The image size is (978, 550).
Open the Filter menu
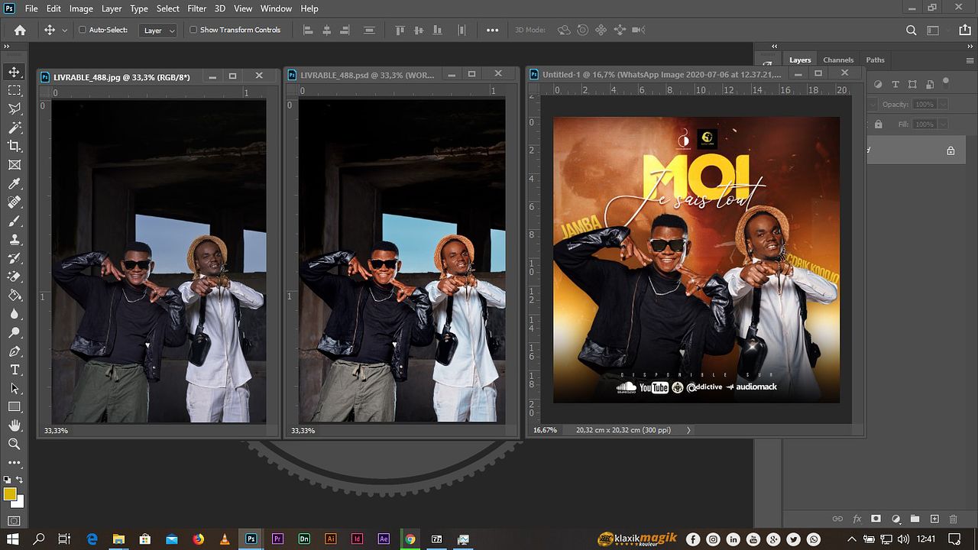point(196,8)
